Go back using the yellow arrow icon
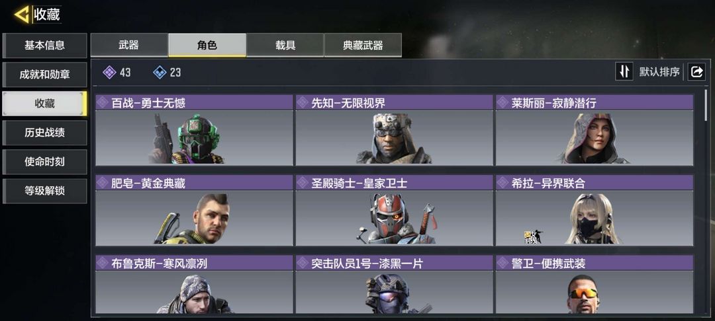 pyautogui.click(x=21, y=15)
